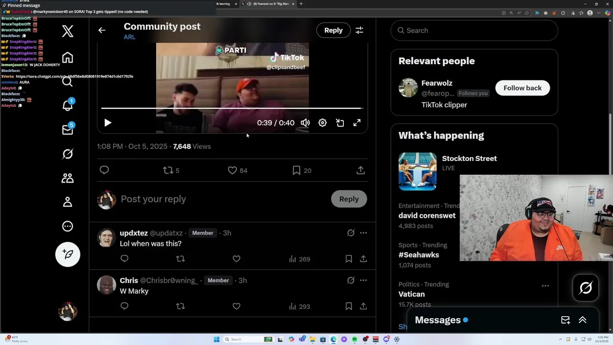This screenshot has height=345, width=613.
Task: Bookmark updxtez's comment
Action: 349,259
